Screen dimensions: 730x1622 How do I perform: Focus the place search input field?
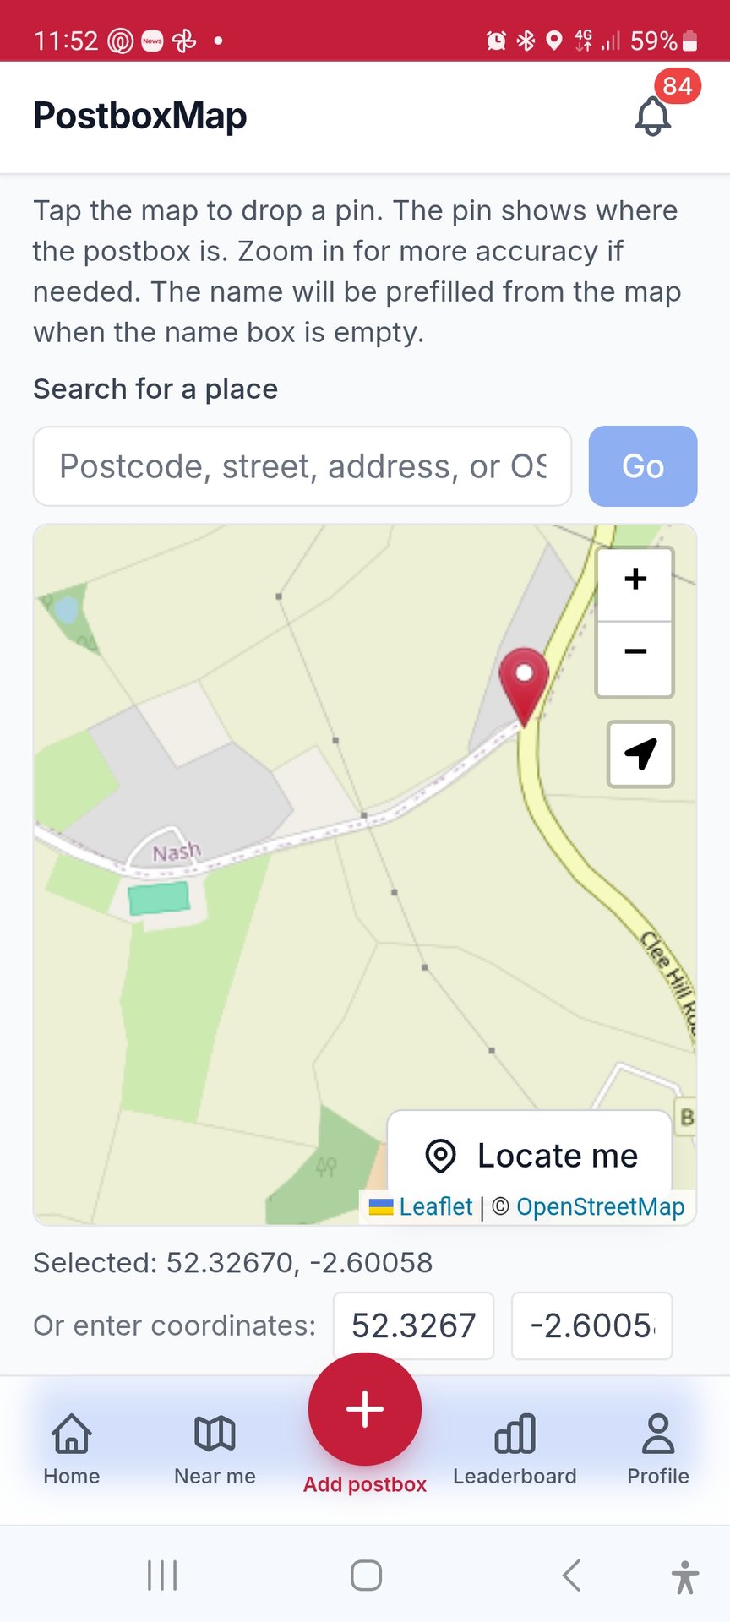point(302,466)
